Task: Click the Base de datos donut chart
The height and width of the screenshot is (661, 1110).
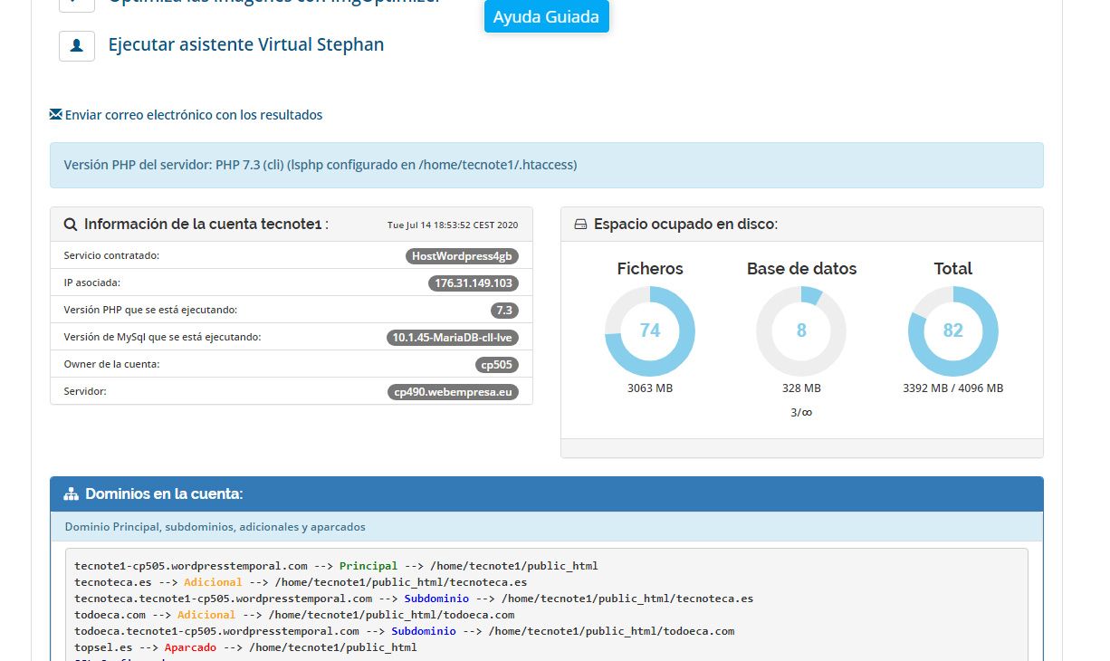Action: pyautogui.click(x=801, y=330)
